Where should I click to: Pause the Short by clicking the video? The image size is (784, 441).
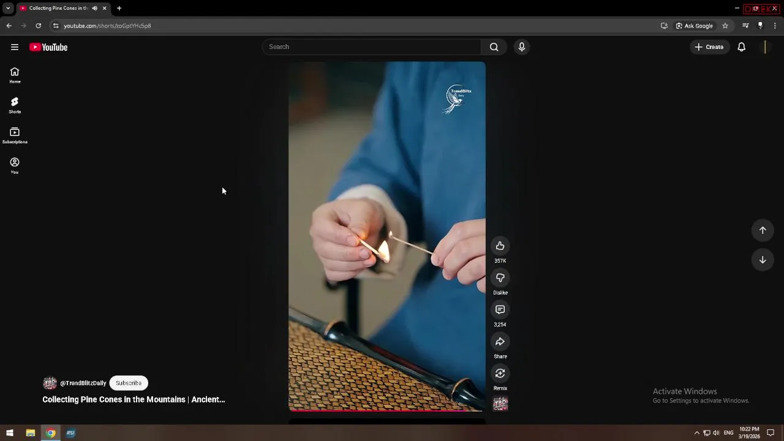tap(387, 236)
